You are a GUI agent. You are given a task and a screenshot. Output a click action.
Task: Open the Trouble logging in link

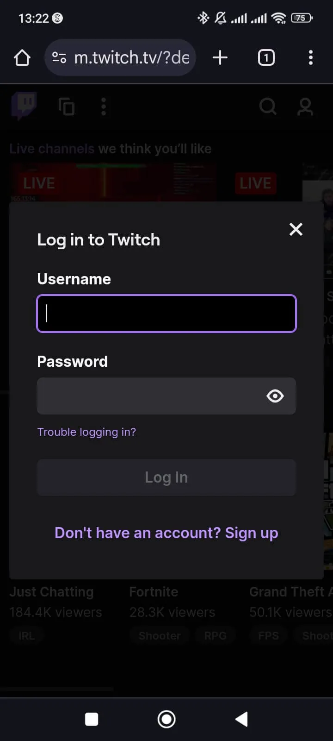coord(86,432)
